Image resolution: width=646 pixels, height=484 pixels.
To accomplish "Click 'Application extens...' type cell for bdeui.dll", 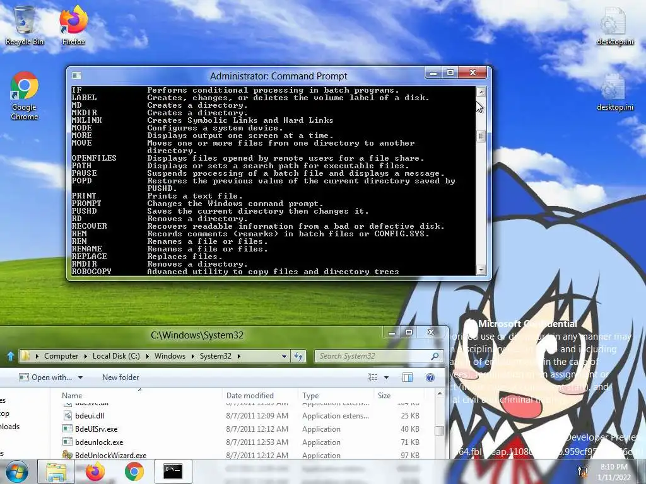I will point(336,416).
